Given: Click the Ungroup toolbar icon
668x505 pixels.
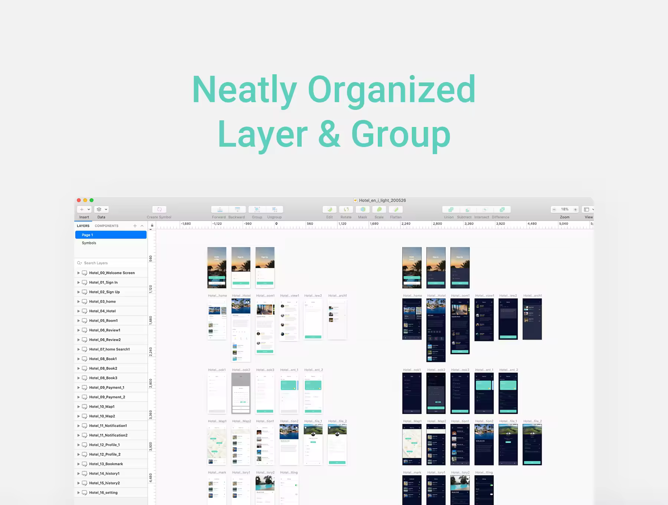Looking at the screenshot, I should 275,209.
